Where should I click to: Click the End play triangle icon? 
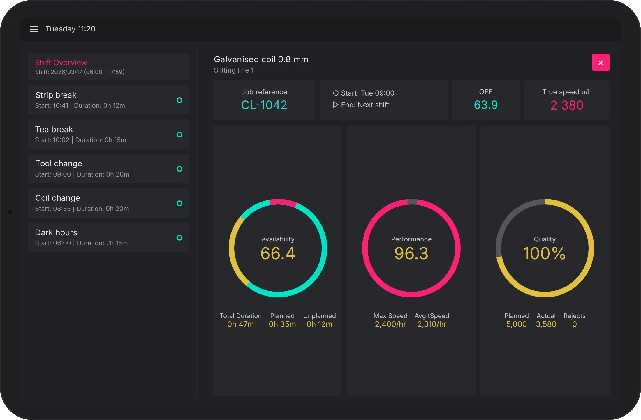coord(336,105)
